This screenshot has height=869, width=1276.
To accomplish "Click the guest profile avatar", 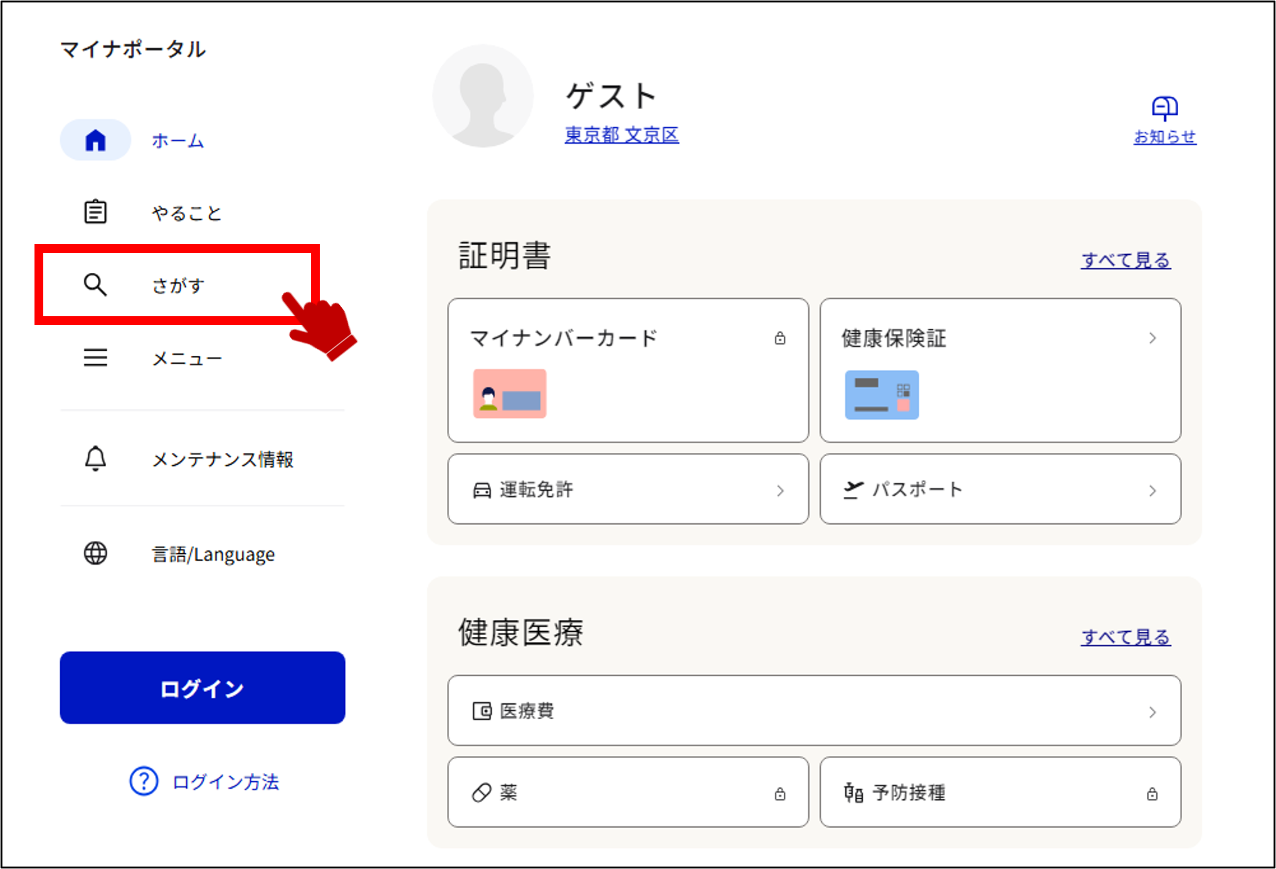I will (483, 96).
